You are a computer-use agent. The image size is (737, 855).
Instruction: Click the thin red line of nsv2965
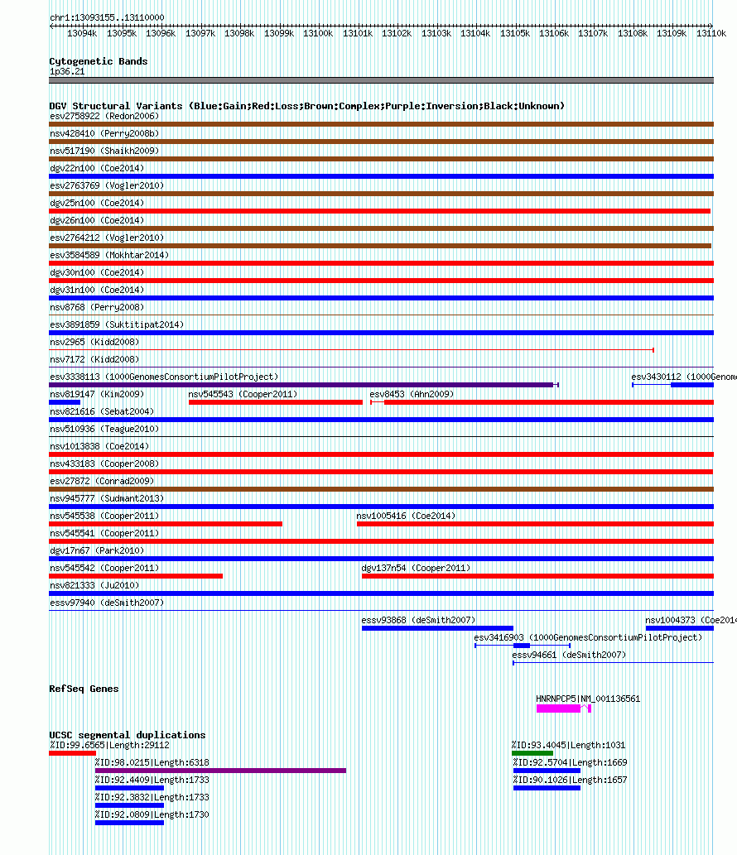(x=351, y=350)
